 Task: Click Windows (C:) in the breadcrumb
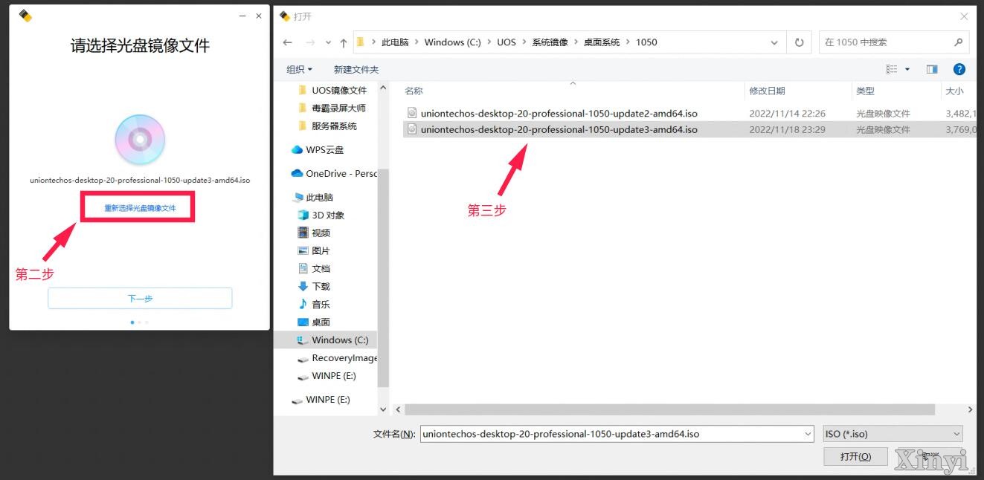pyautogui.click(x=453, y=42)
